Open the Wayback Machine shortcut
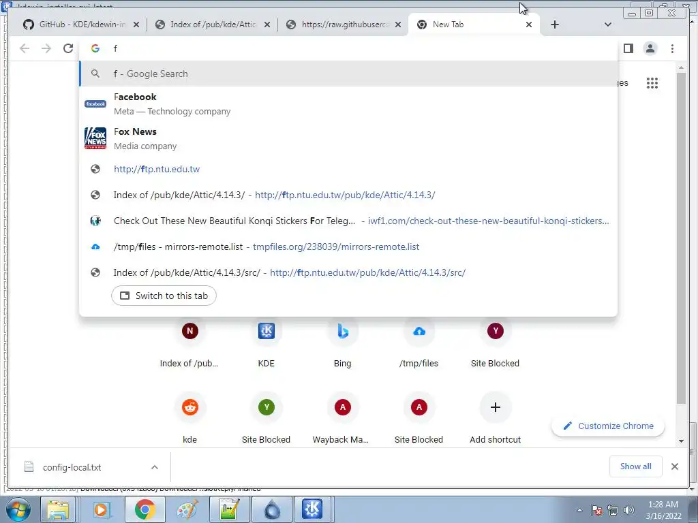 342,418
